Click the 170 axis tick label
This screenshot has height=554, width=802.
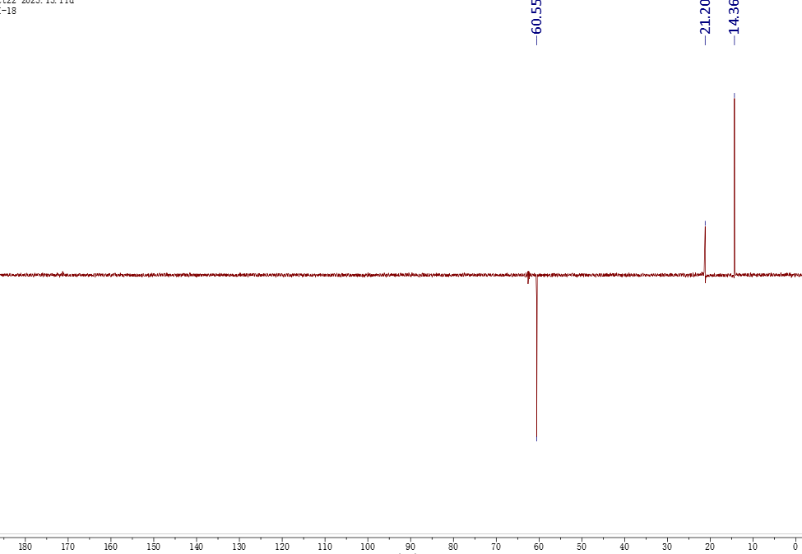pos(67,547)
